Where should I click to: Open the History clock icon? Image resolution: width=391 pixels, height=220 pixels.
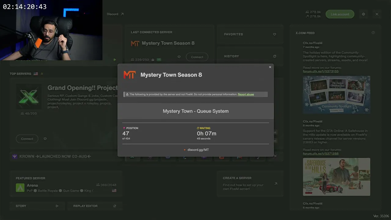[x=275, y=56]
